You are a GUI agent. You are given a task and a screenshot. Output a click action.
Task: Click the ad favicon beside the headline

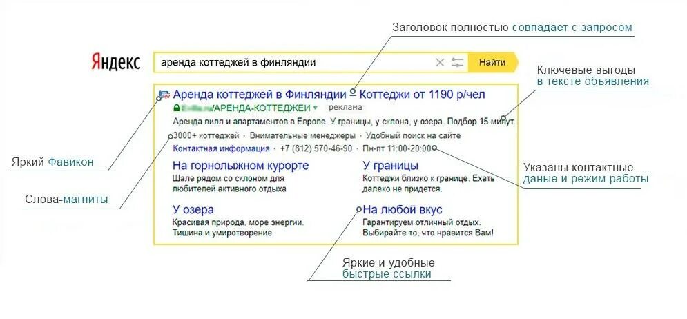pos(165,95)
